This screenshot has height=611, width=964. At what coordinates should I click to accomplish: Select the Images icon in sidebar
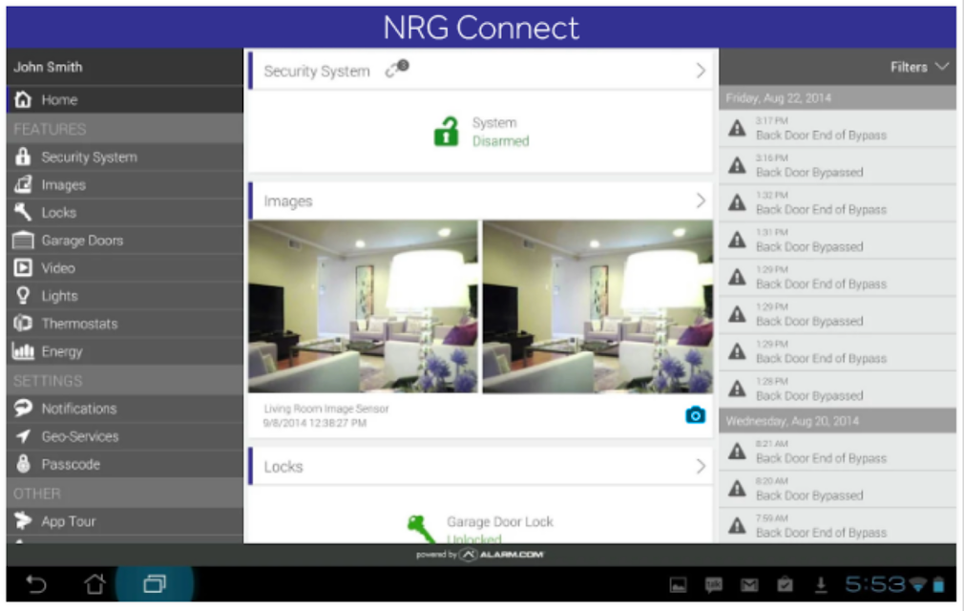[x=23, y=184]
